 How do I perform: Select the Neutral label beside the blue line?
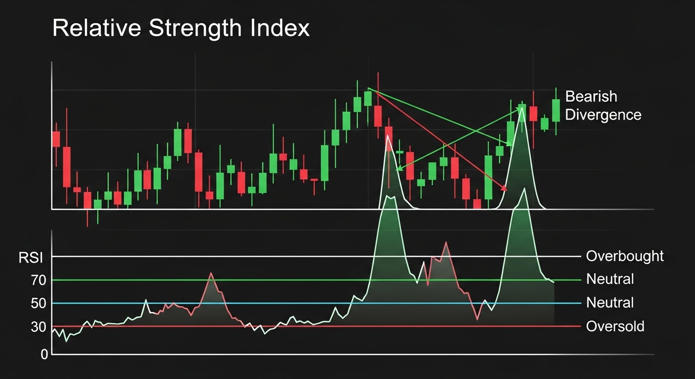coord(610,303)
